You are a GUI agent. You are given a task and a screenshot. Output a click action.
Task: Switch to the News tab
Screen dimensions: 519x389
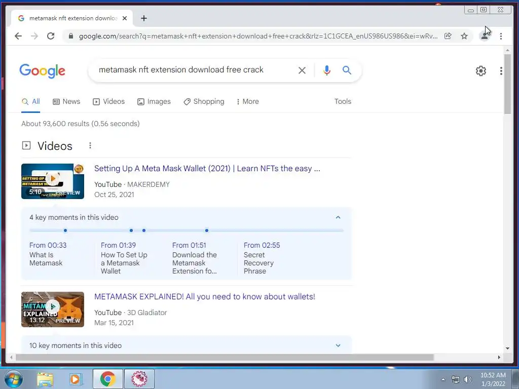[x=66, y=101]
